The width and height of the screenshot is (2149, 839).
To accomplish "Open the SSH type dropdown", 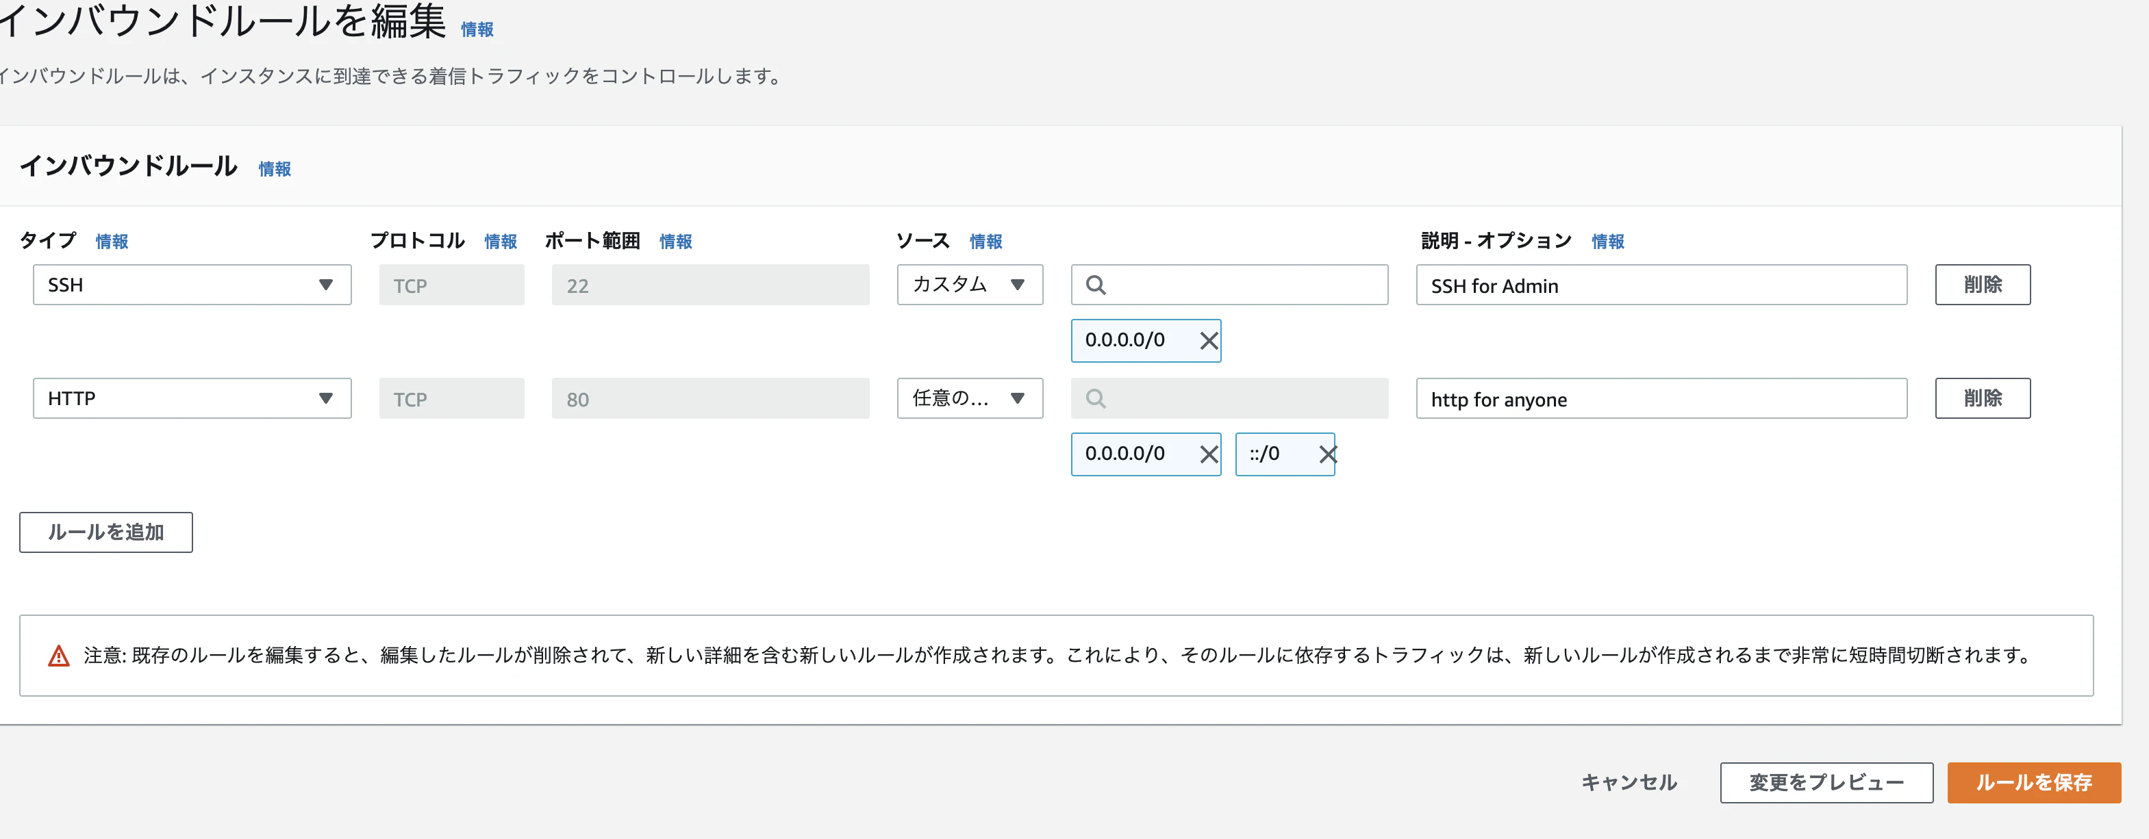I will pos(192,285).
